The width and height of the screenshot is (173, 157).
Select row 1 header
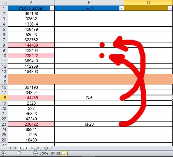(x=4, y=8)
